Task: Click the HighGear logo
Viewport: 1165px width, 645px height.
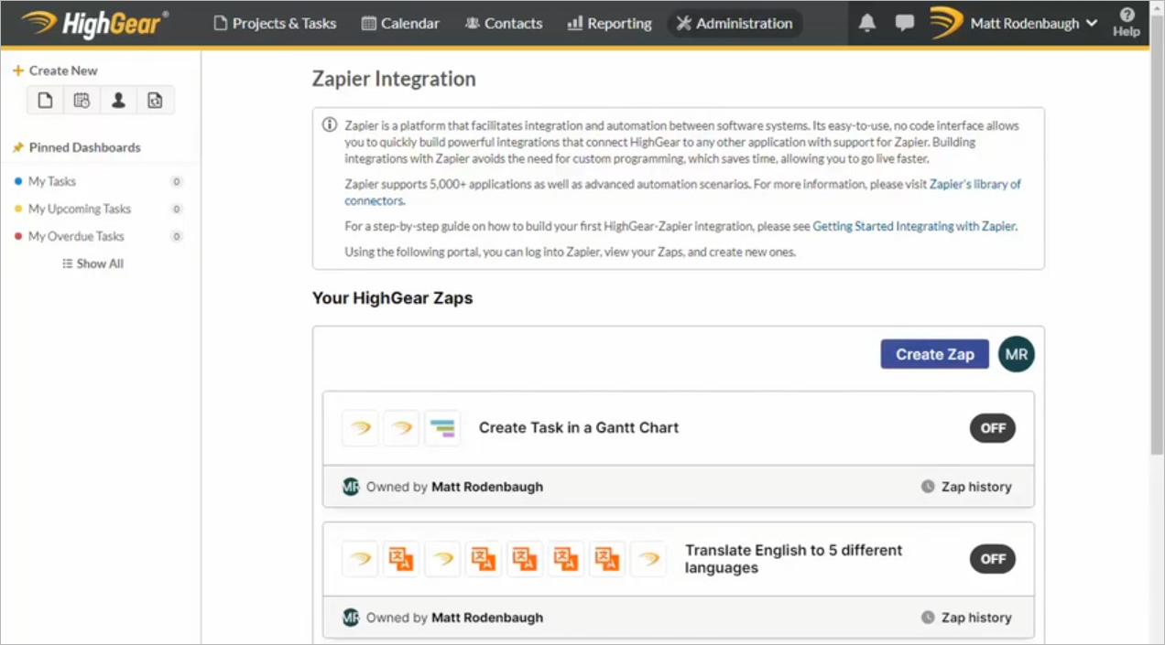Action: coord(94,23)
